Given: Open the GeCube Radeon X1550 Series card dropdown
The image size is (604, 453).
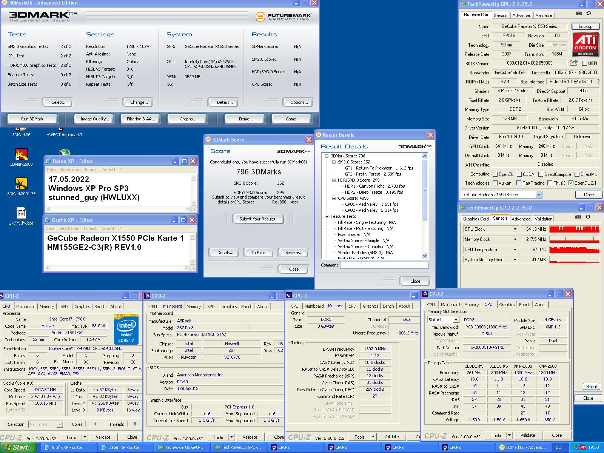Looking at the screenshot, I should click(539, 195).
